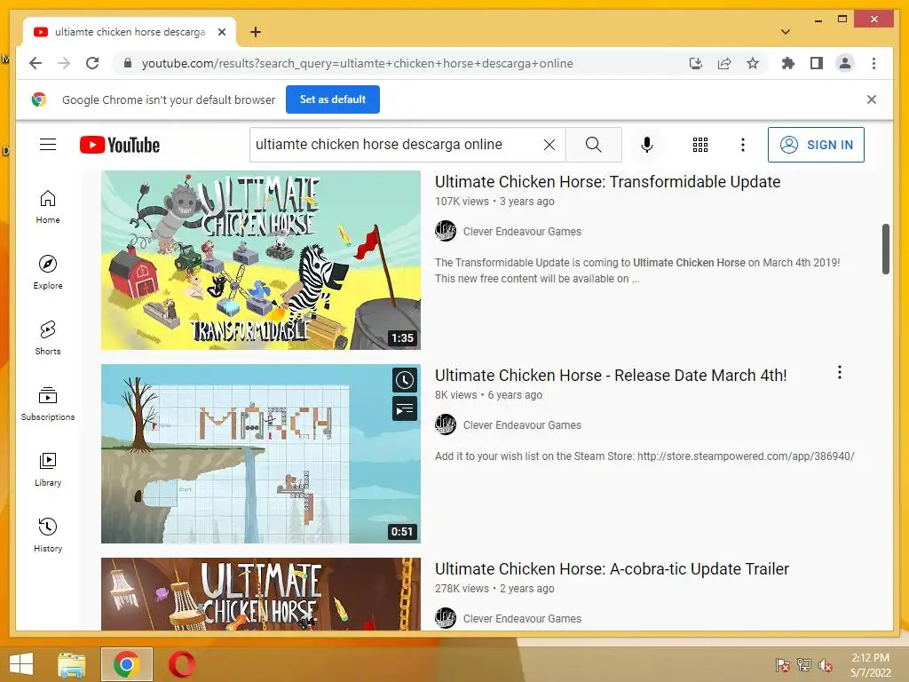
Task: Open Action Center flag in tray
Action: [782, 665]
